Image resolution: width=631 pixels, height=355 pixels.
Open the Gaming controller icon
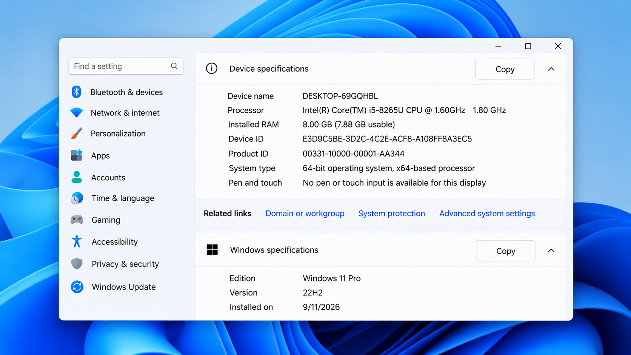click(x=77, y=220)
